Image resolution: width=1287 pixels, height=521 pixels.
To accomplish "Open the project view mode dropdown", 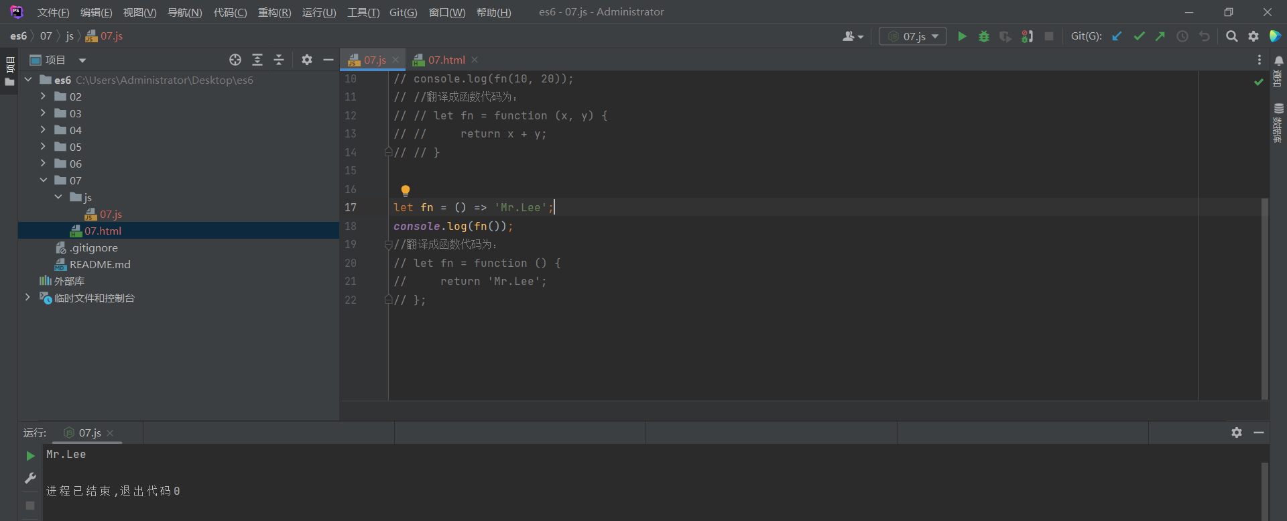I will coord(82,60).
